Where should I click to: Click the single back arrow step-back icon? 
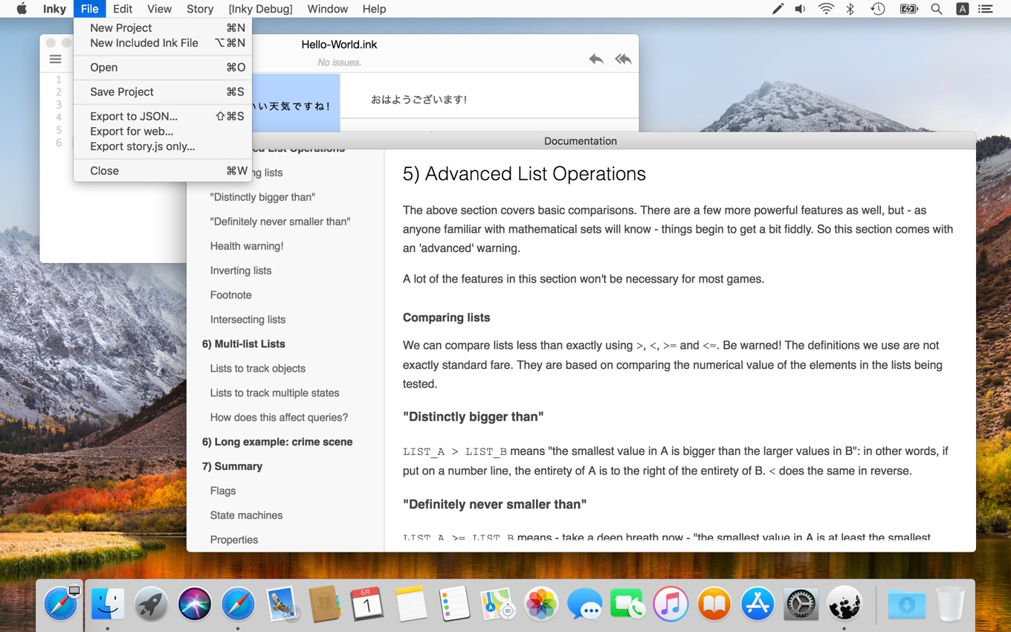tap(596, 59)
